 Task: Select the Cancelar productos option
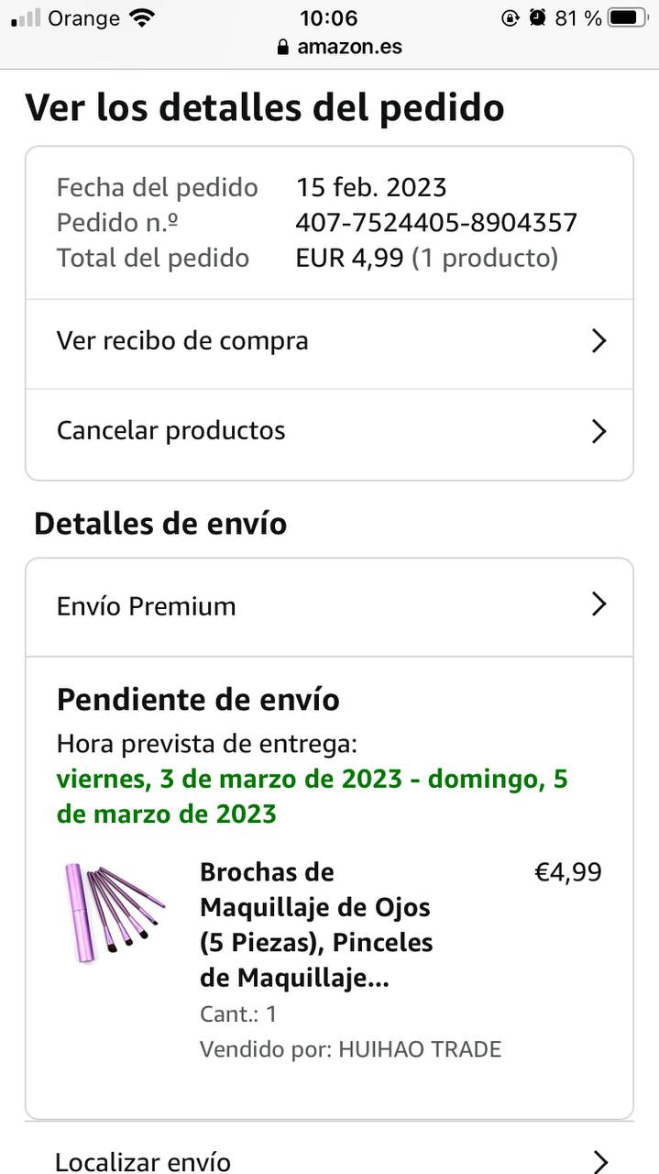[171, 431]
